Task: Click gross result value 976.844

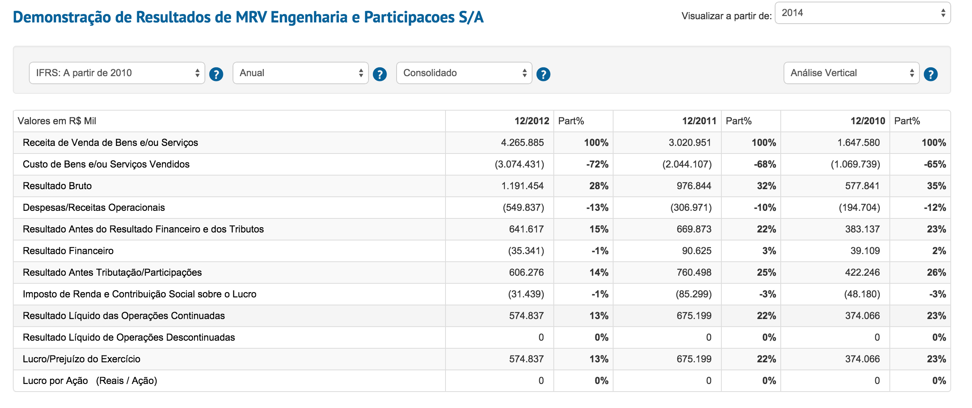Action: point(694,186)
